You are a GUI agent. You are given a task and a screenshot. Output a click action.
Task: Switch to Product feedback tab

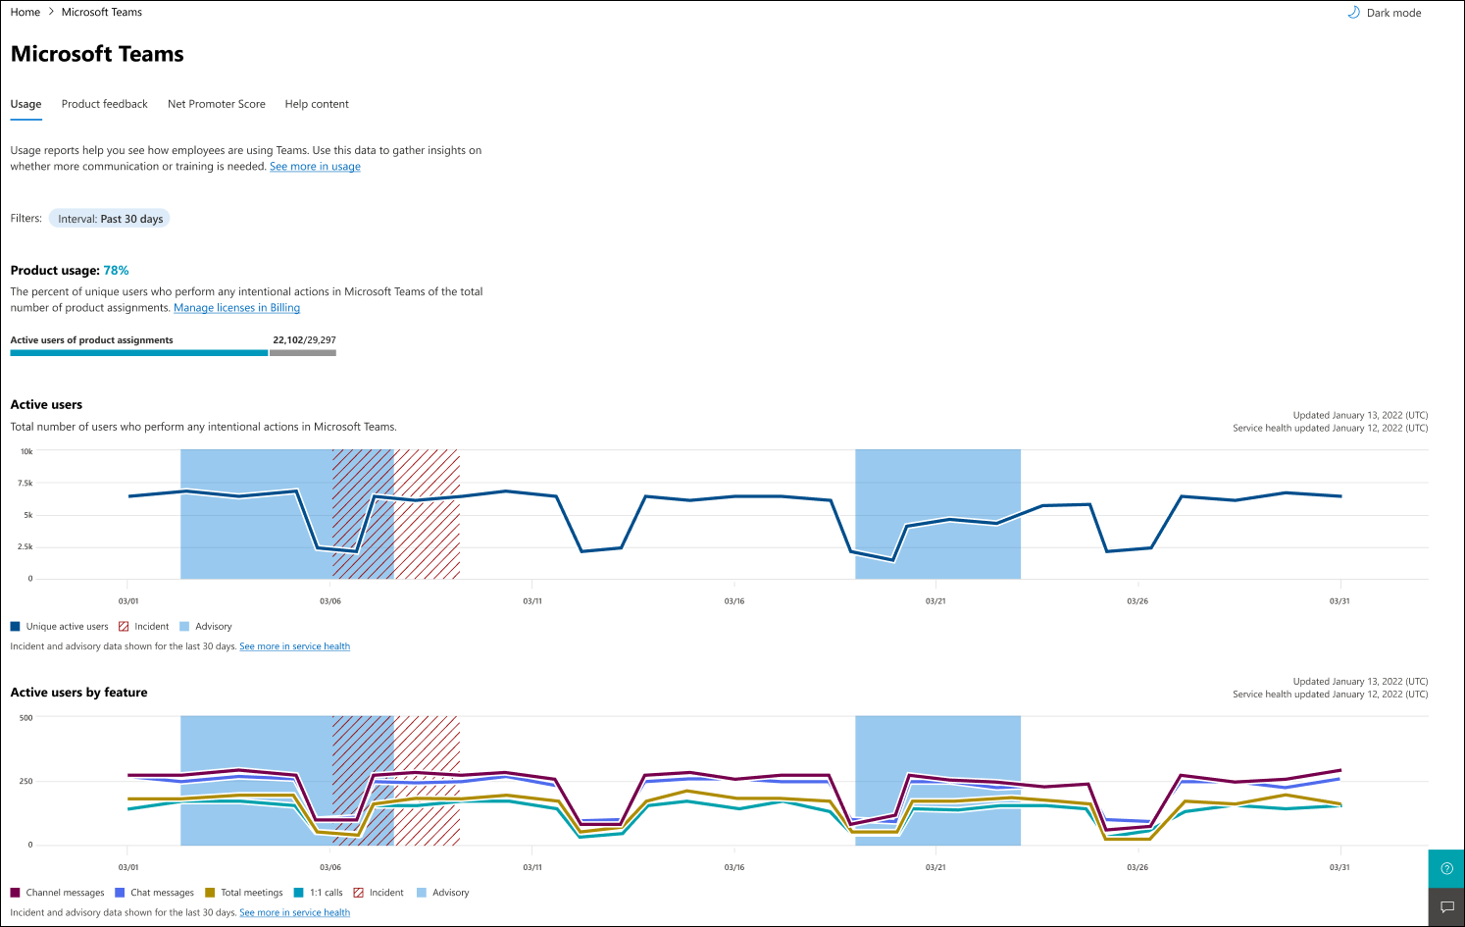(x=105, y=104)
